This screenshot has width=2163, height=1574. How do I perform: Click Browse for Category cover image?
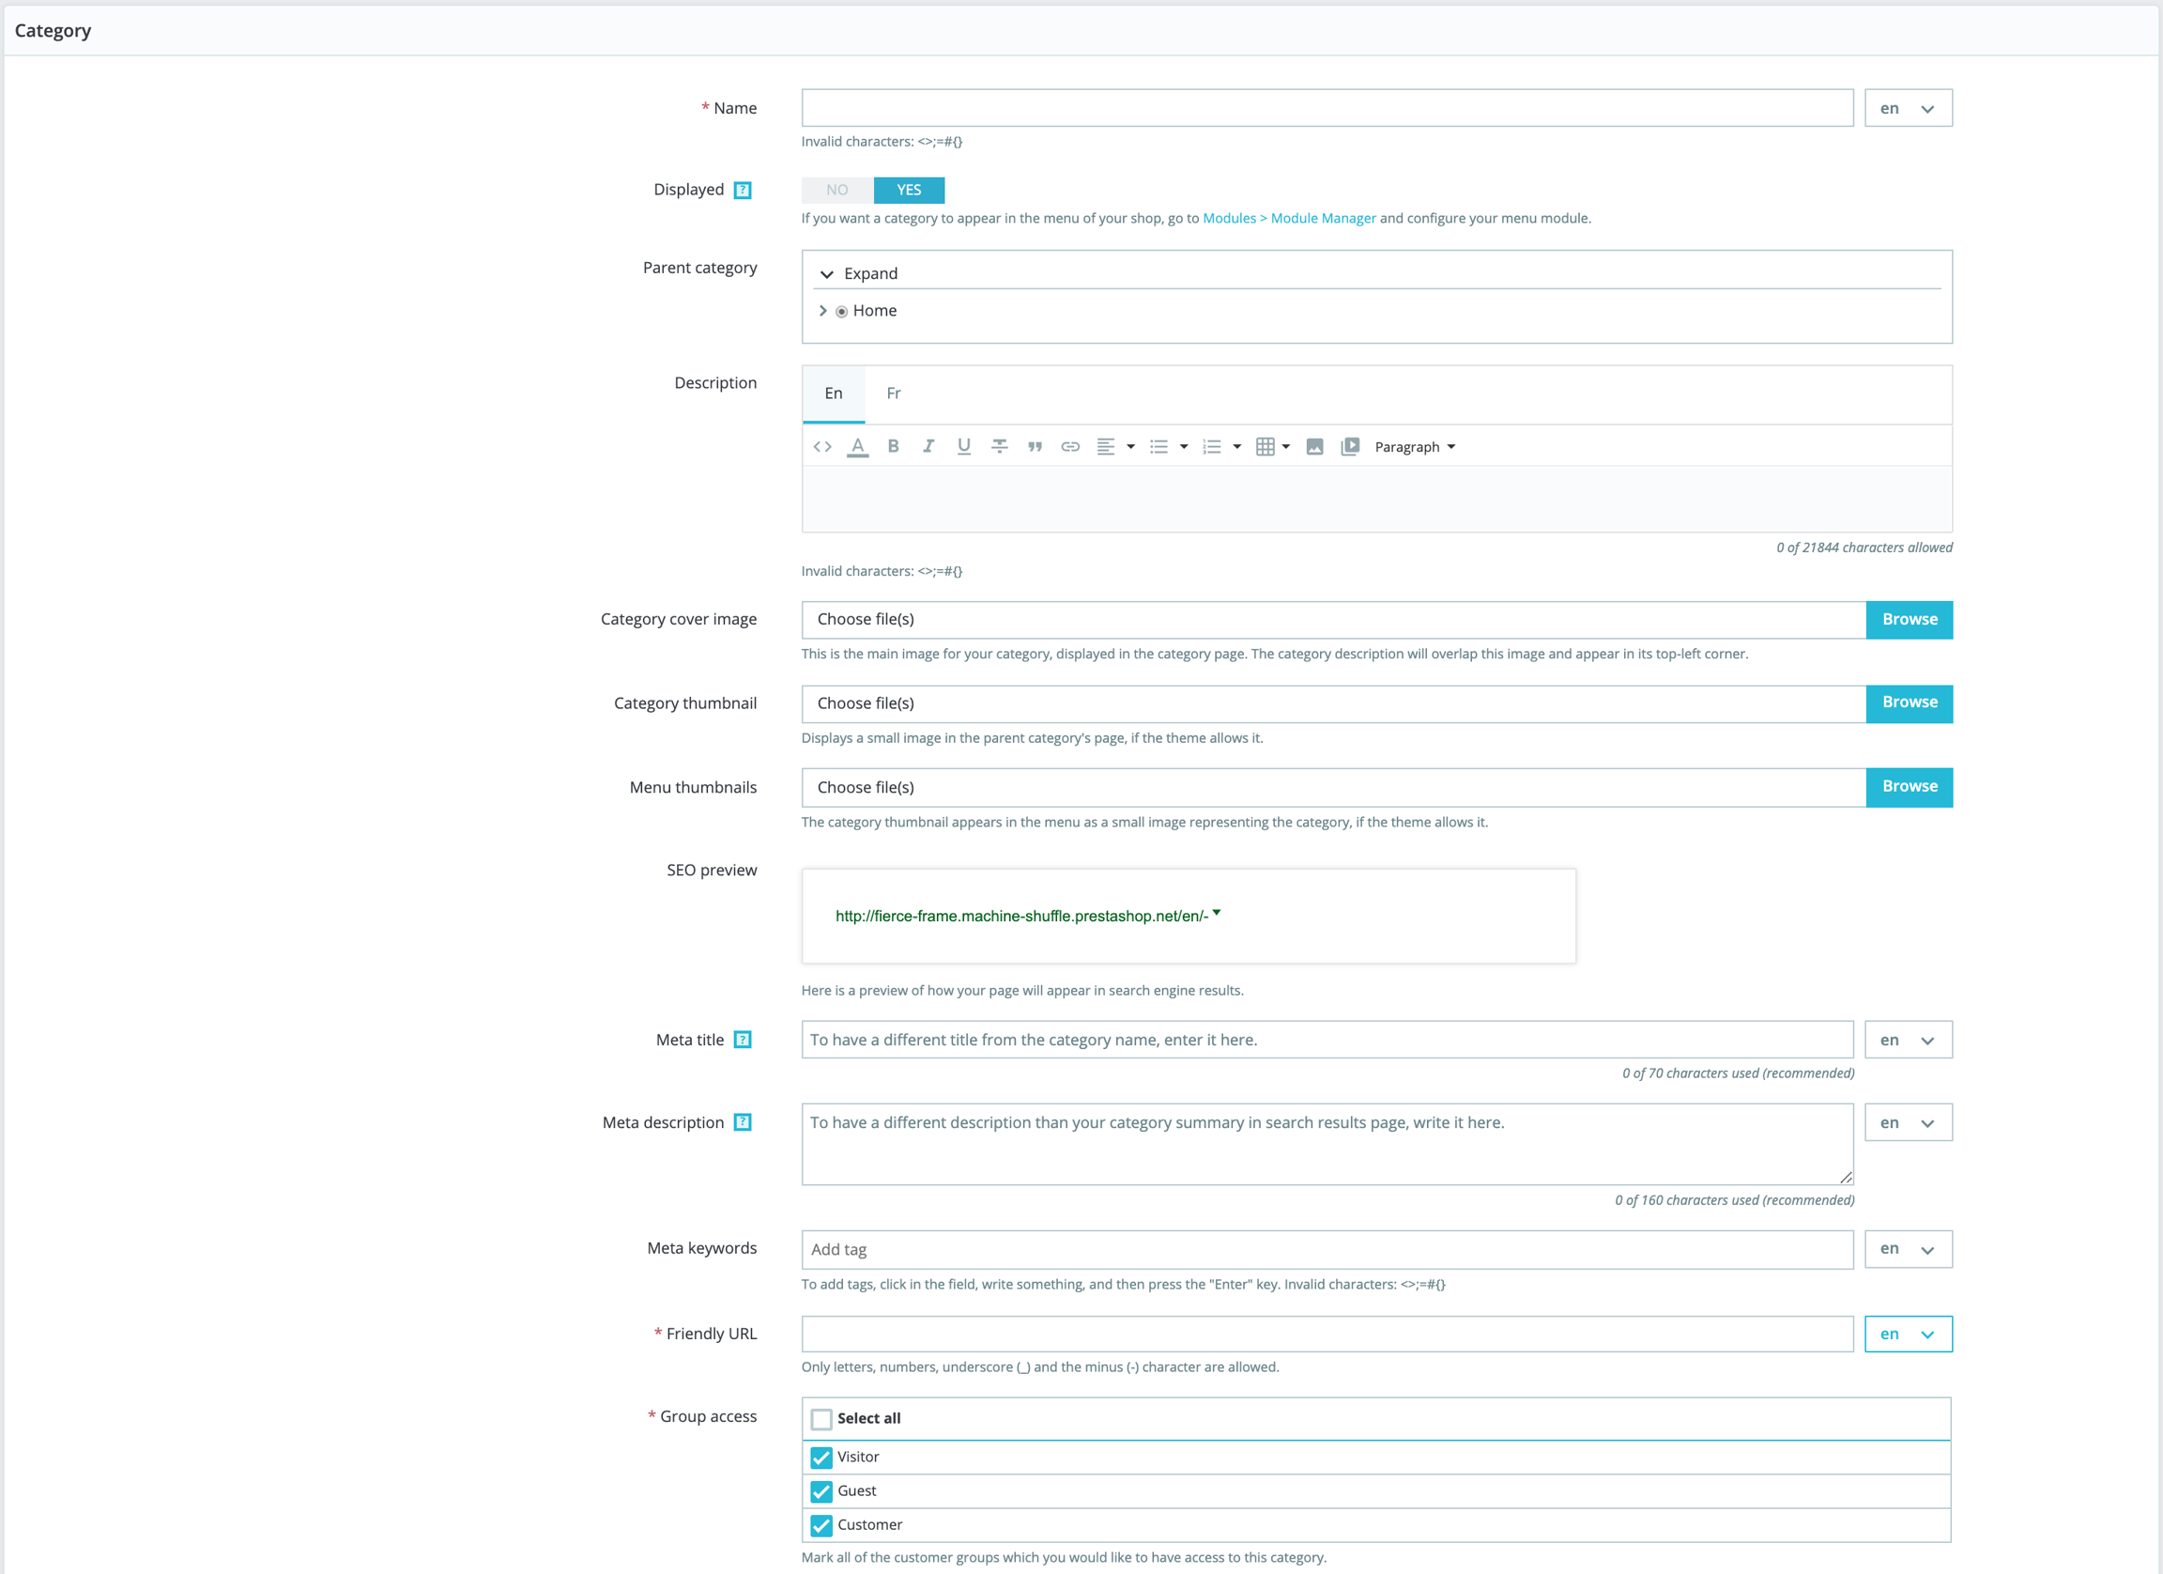(x=1909, y=619)
